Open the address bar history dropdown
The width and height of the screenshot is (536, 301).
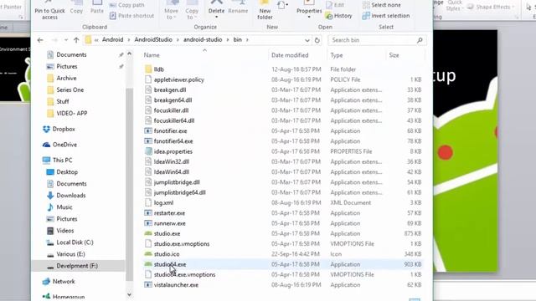[x=307, y=40]
